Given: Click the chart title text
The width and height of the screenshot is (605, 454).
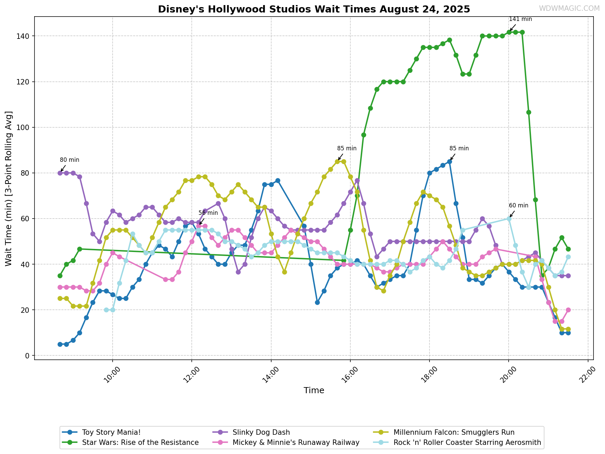Looking at the screenshot, I should [x=314, y=9].
